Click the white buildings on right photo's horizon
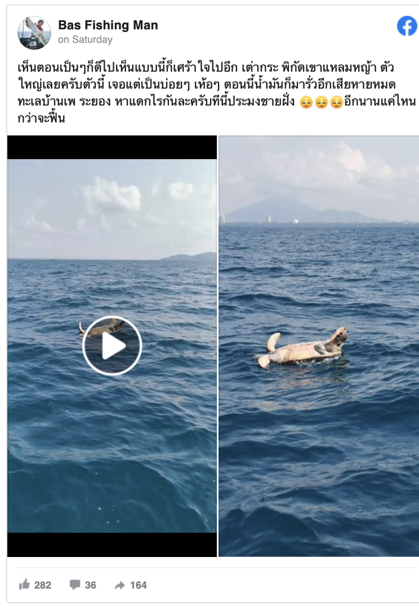This screenshot has width=419, height=614. point(269,218)
